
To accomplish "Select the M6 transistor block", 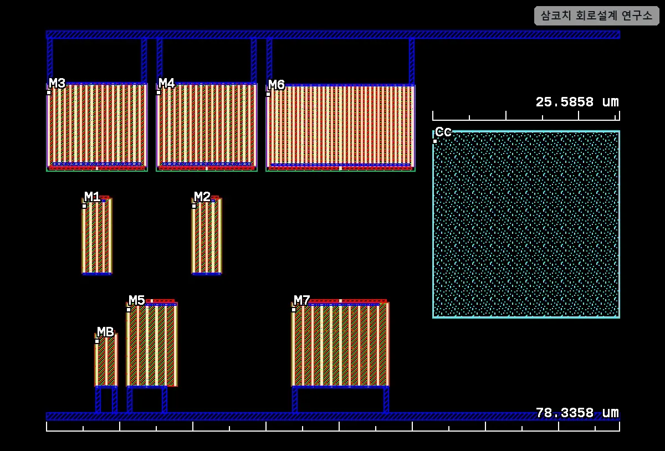I will click(341, 128).
